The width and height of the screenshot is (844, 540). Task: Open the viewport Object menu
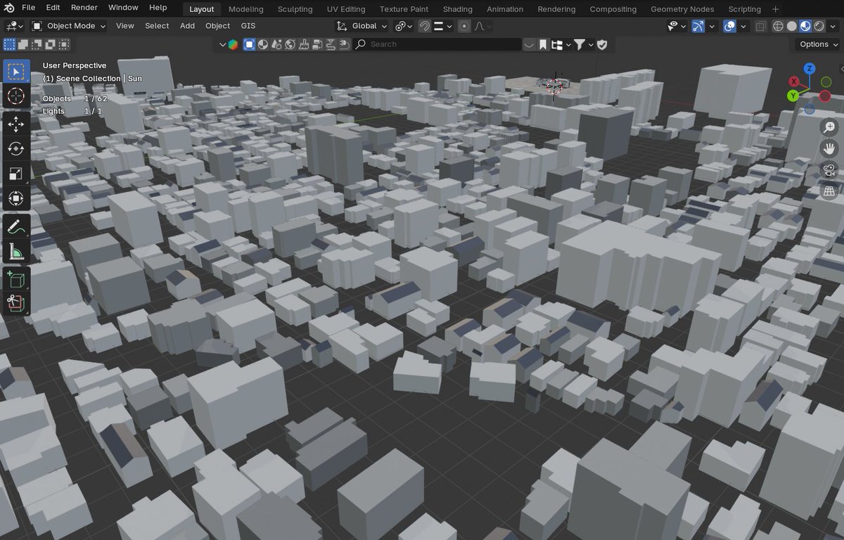(x=217, y=26)
